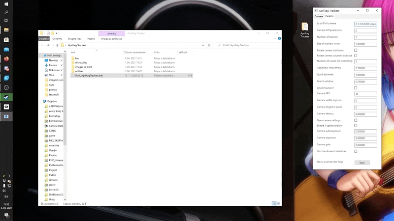The height and width of the screenshot is (221, 394).
Task: Open SteamVR in navigation pane
Action: (54, 95)
